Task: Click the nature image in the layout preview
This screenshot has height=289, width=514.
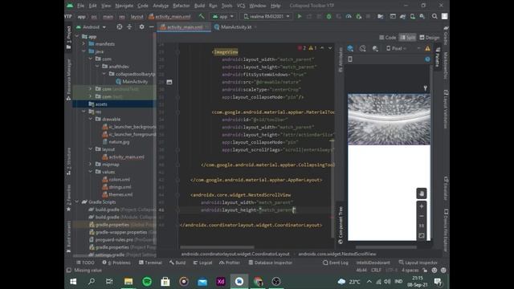Action: pos(389,120)
